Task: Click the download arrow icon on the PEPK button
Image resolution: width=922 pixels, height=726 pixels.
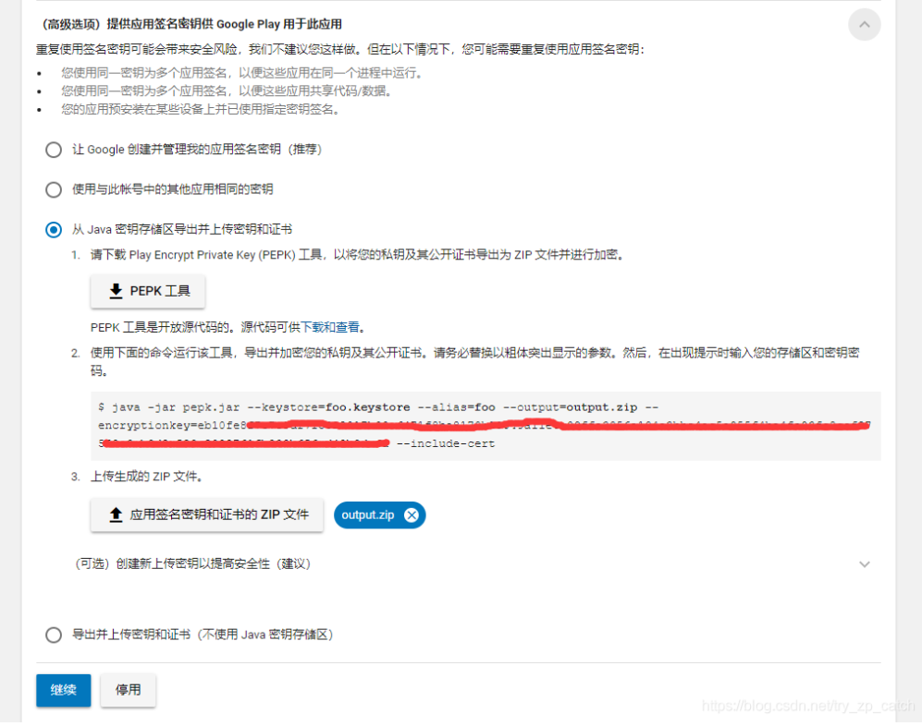Action: tap(116, 291)
